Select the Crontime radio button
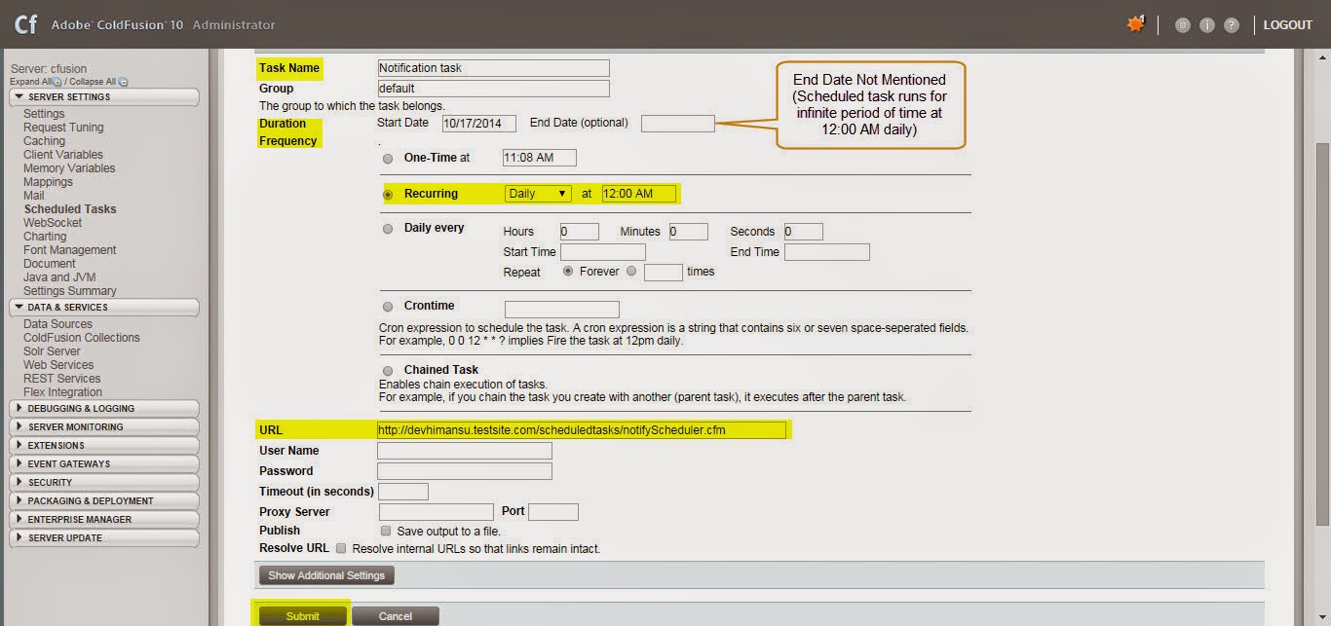 tap(387, 306)
